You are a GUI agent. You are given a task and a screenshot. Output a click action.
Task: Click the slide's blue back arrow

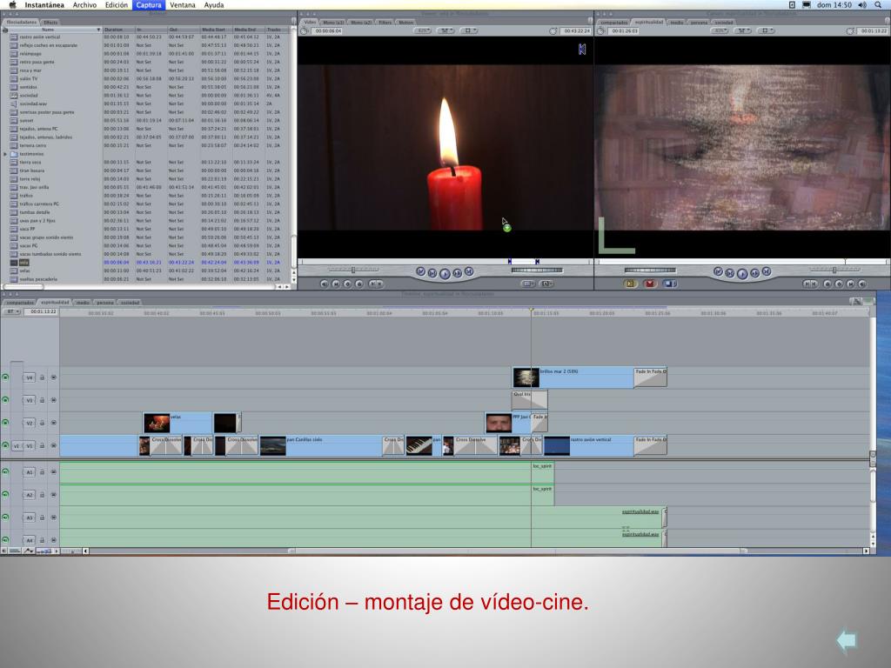846,641
